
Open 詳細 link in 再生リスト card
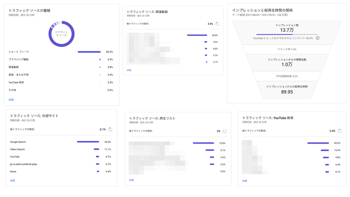click(x=131, y=180)
